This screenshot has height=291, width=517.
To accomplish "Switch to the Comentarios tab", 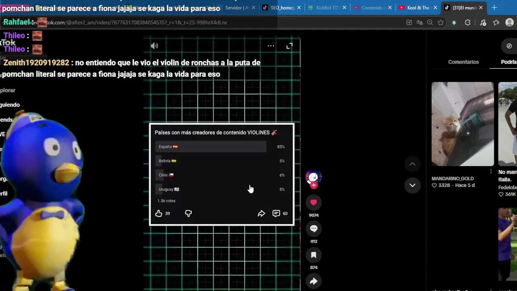I will tap(463, 62).
